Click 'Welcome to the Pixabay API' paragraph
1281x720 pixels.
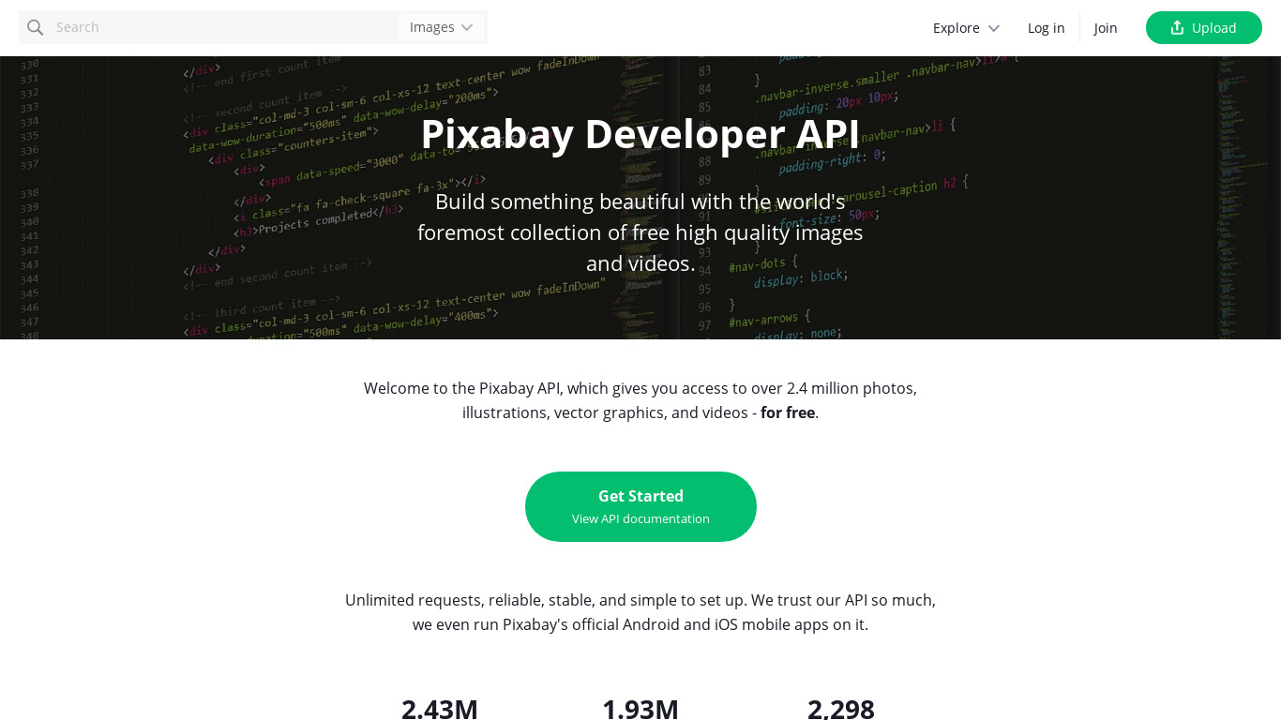(x=640, y=400)
